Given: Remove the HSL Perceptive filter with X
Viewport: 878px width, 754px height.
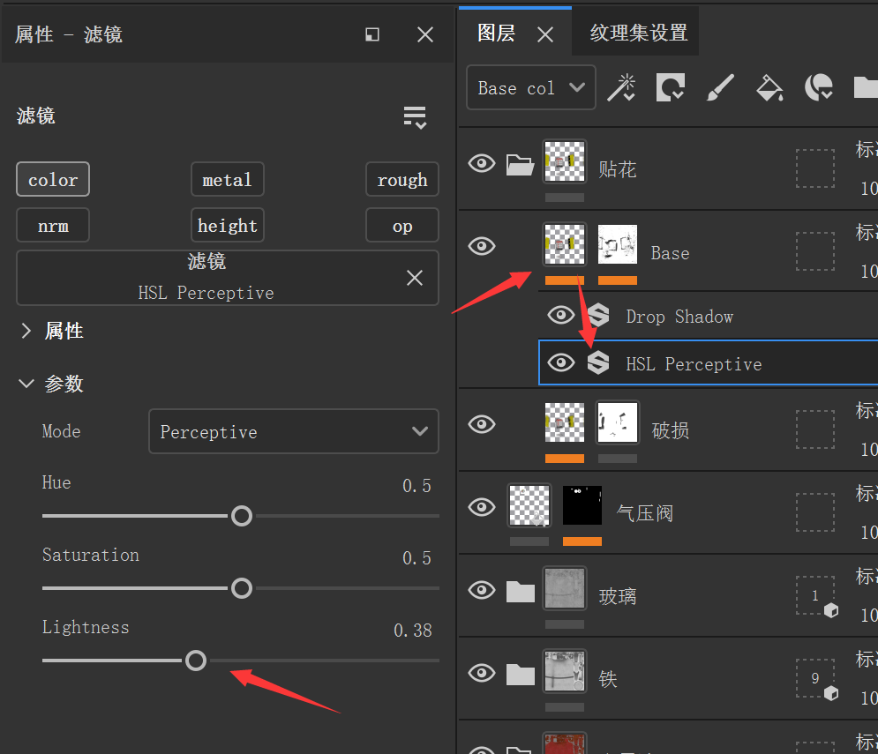Looking at the screenshot, I should pyautogui.click(x=415, y=278).
